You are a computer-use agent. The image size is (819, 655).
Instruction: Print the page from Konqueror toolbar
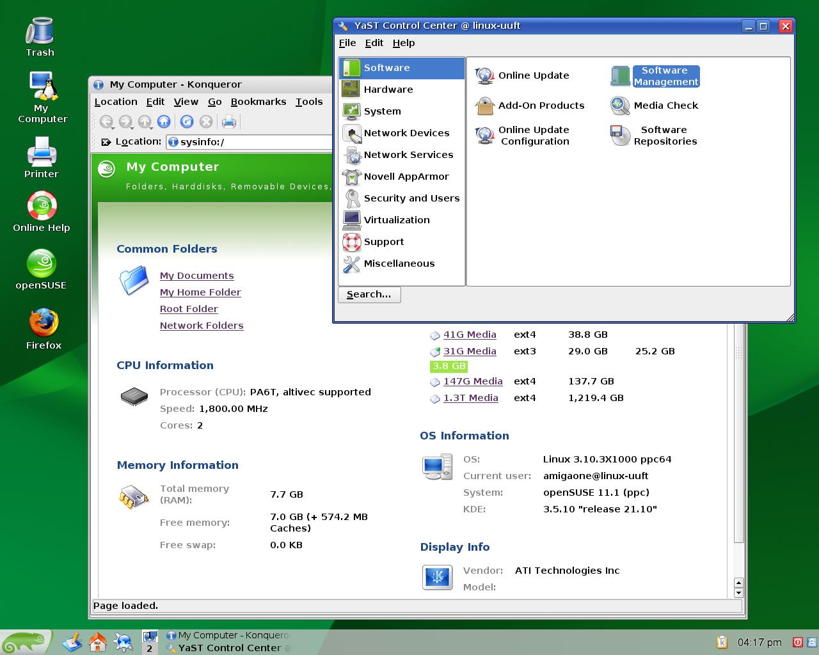click(229, 122)
